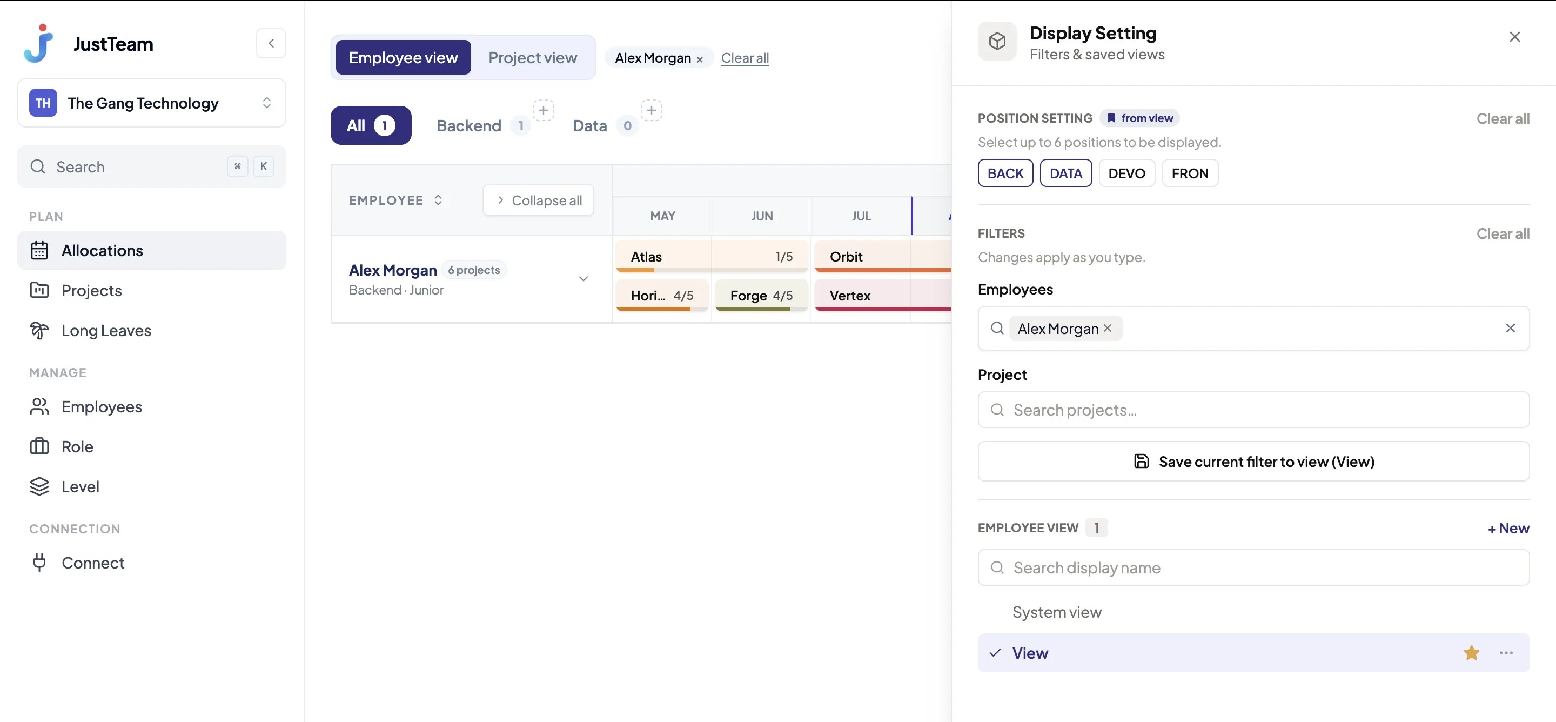Remove Alex Morgan chip in Employees filter

pyautogui.click(x=1107, y=327)
